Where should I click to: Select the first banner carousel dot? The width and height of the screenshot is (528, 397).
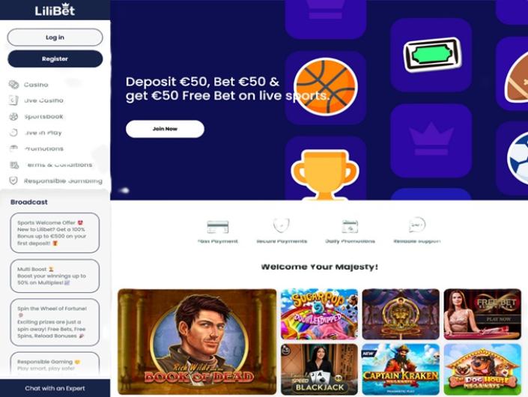124,190
